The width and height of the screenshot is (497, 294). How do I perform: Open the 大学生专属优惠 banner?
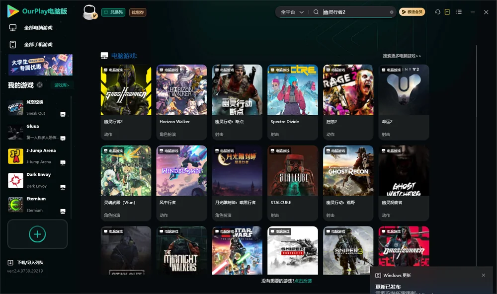(40, 65)
